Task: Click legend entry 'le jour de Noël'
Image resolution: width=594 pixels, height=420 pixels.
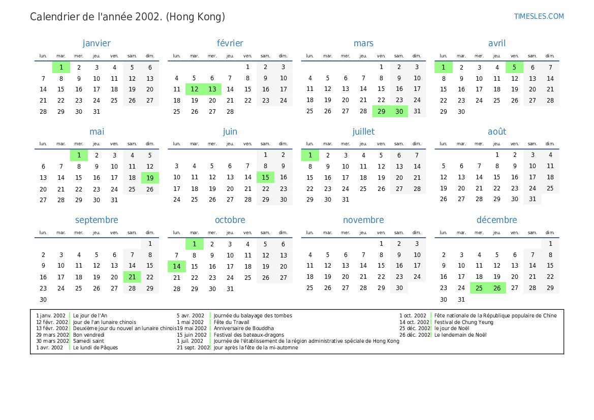Action: pyautogui.click(x=452, y=329)
